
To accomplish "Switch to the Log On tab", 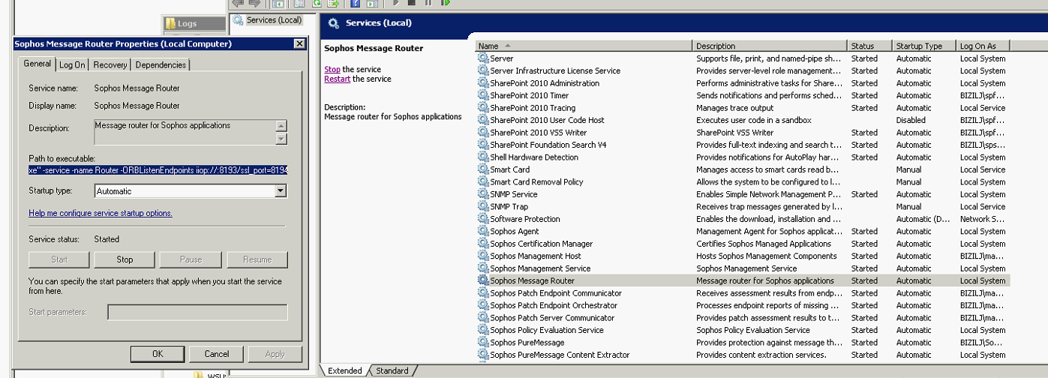I will (72, 65).
